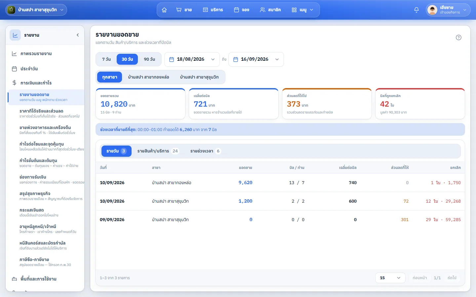Filter by บ้านสปา สาขาทองหล่อ branch
Screen dimensions: 476x297
coord(148,77)
